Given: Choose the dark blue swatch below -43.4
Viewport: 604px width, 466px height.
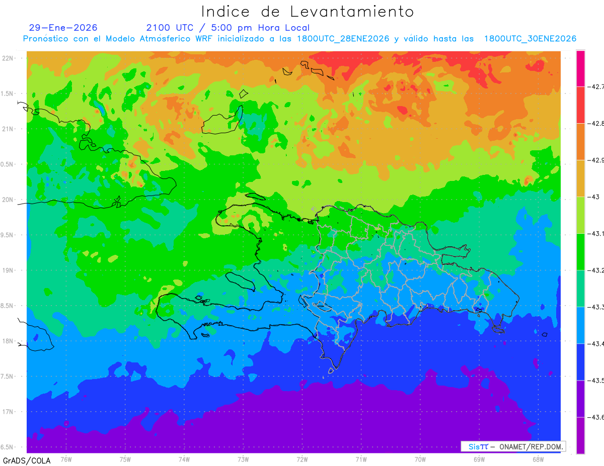Looking at the screenshot, I should pyautogui.click(x=580, y=361).
